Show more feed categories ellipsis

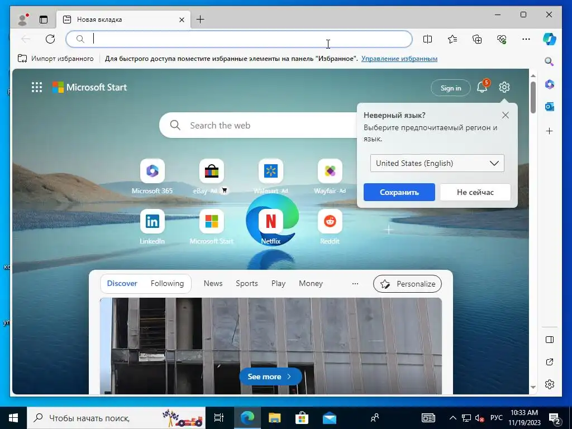[x=355, y=283]
